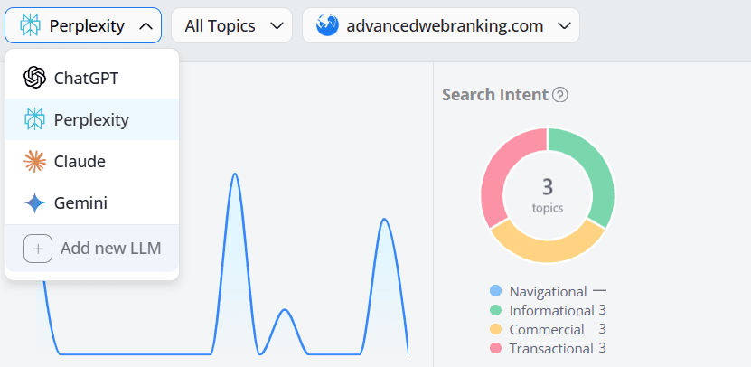
Task: Click the Claude starburst icon
Action: click(35, 162)
